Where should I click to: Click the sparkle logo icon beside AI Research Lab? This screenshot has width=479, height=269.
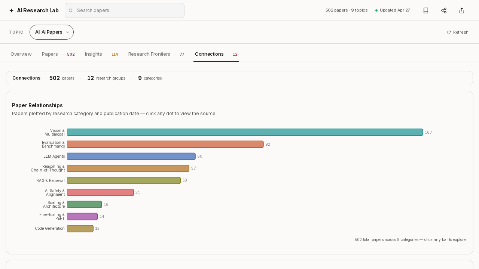click(11, 10)
